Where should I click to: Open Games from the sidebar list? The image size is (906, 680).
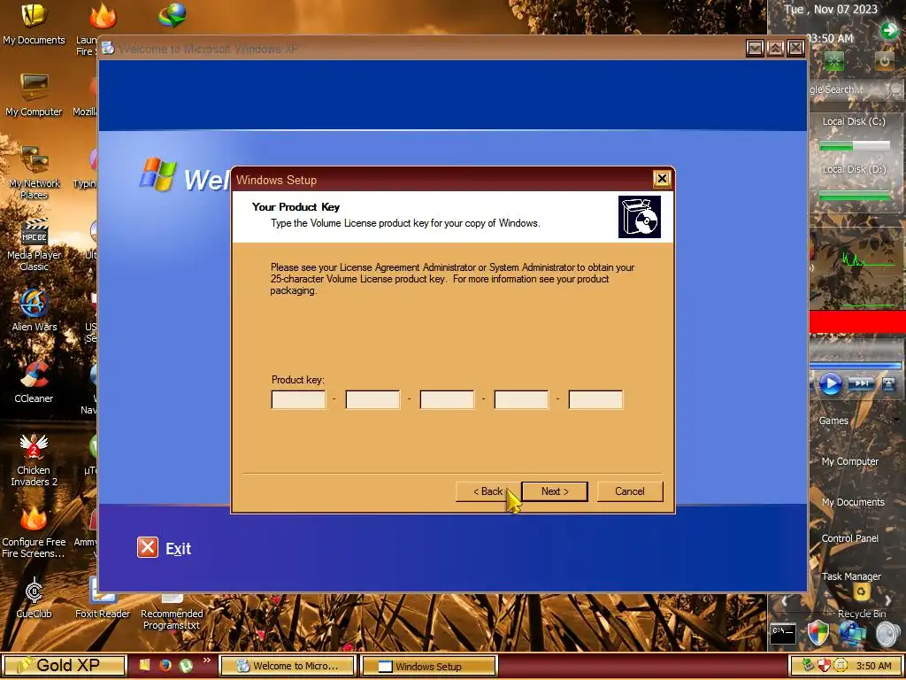pyautogui.click(x=833, y=421)
